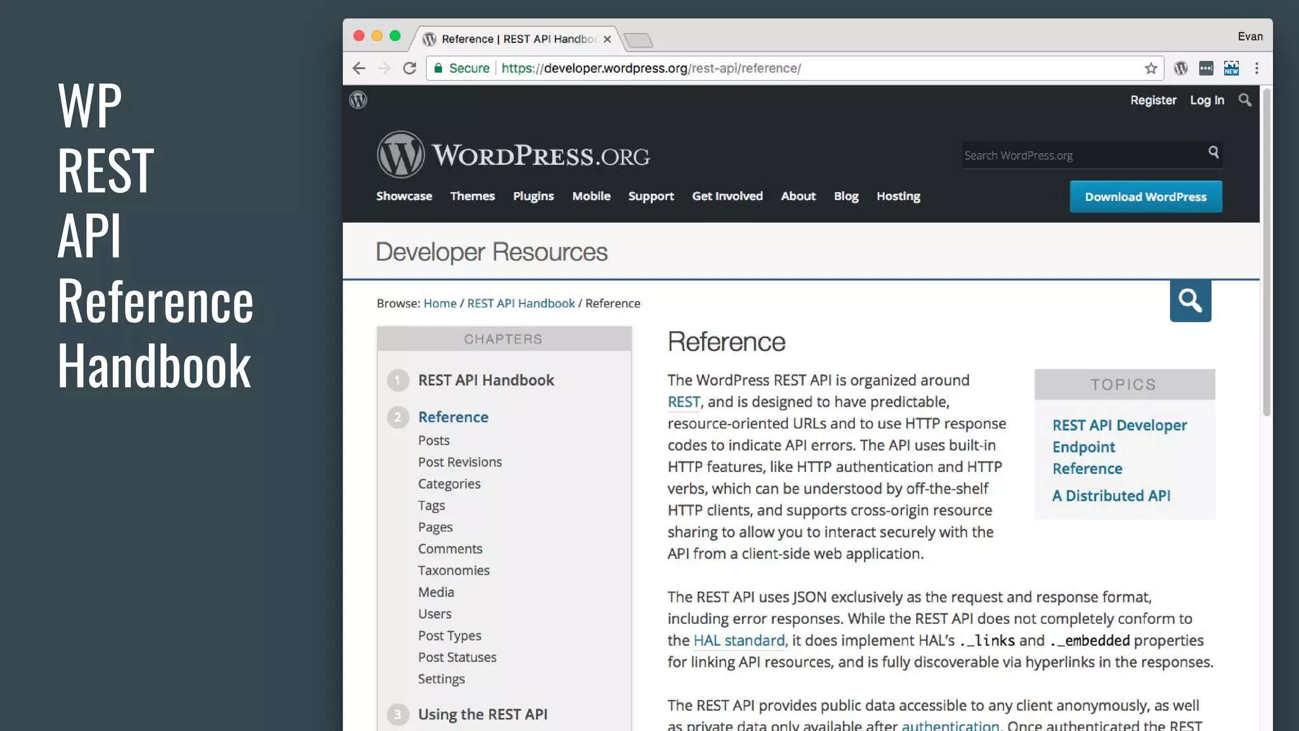Click the chapter 2 number badge

(x=398, y=417)
